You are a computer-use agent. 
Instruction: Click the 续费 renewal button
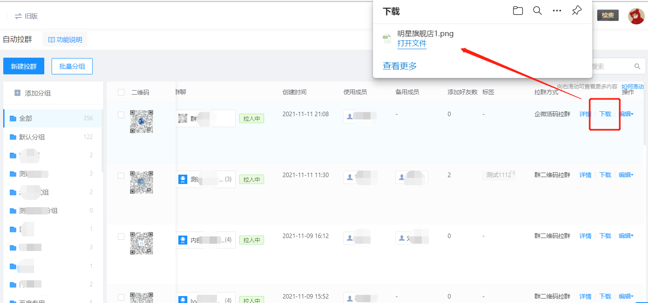pyautogui.click(x=608, y=15)
